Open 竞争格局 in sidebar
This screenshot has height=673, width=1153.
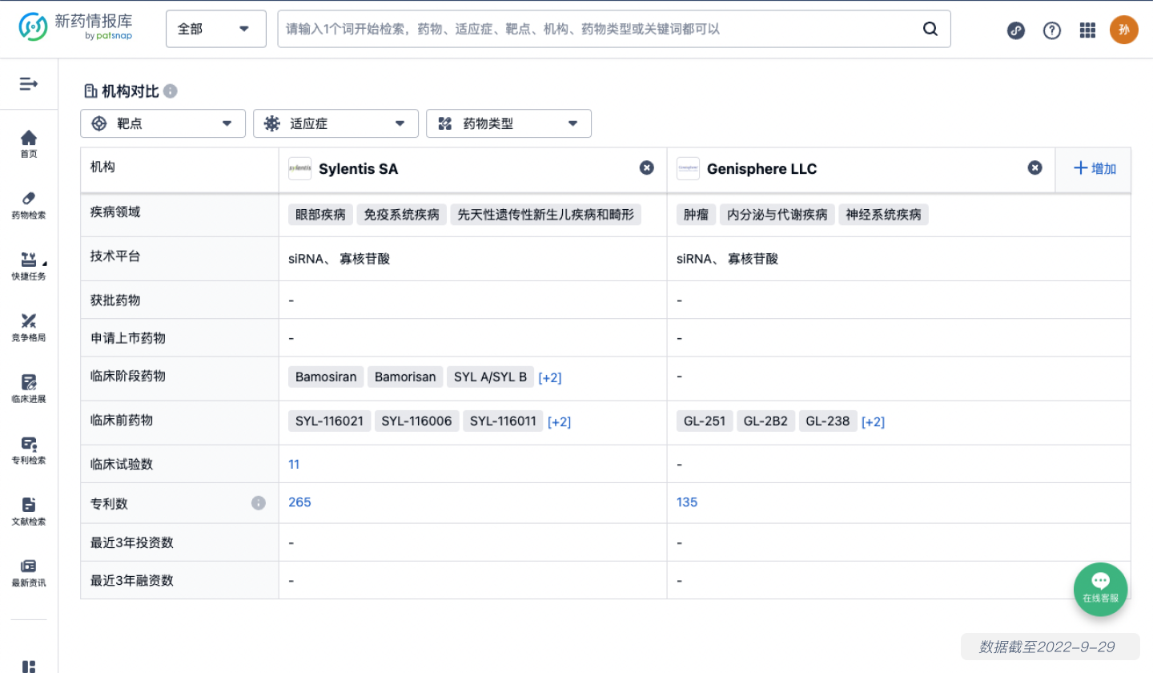pyautogui.click(x=29, y=328)
